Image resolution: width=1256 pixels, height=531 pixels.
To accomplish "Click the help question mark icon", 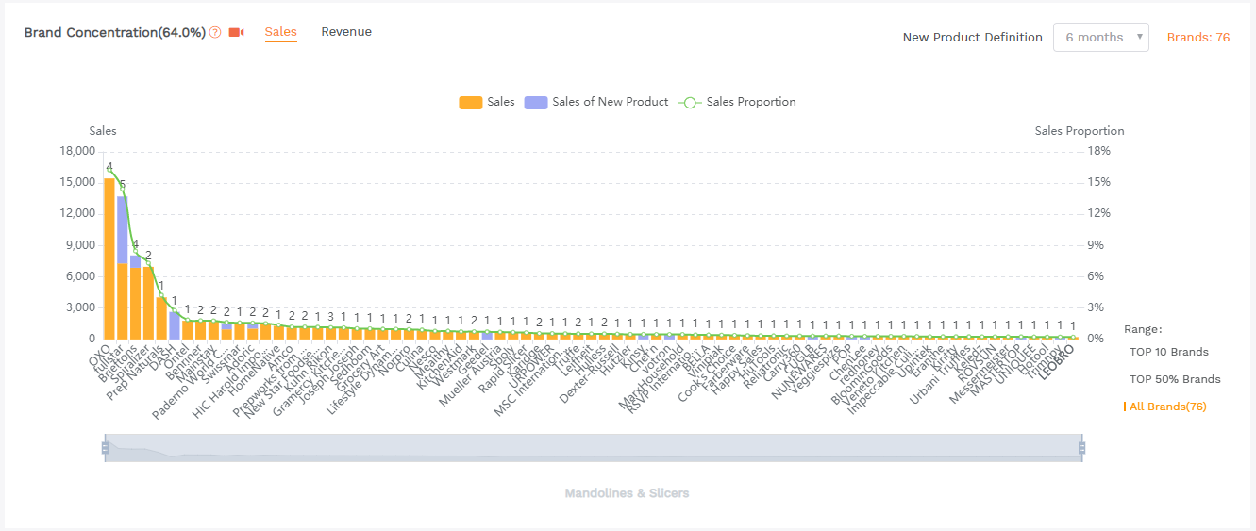I will 215,33.
